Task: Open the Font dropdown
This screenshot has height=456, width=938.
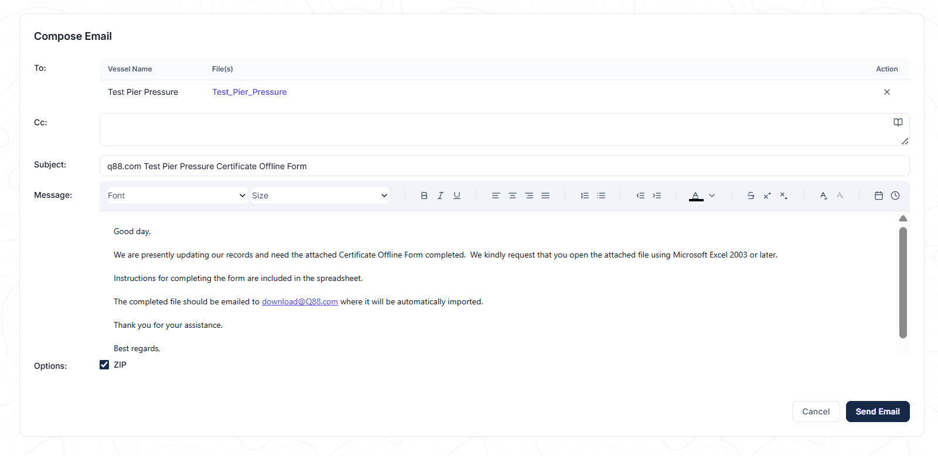Action: pyautogui.click(x=176, y=196)
